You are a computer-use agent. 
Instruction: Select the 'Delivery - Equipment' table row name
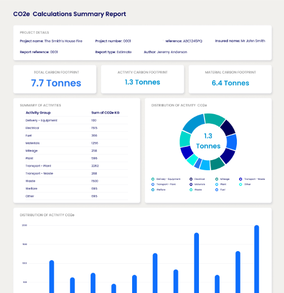coord(42,121)
